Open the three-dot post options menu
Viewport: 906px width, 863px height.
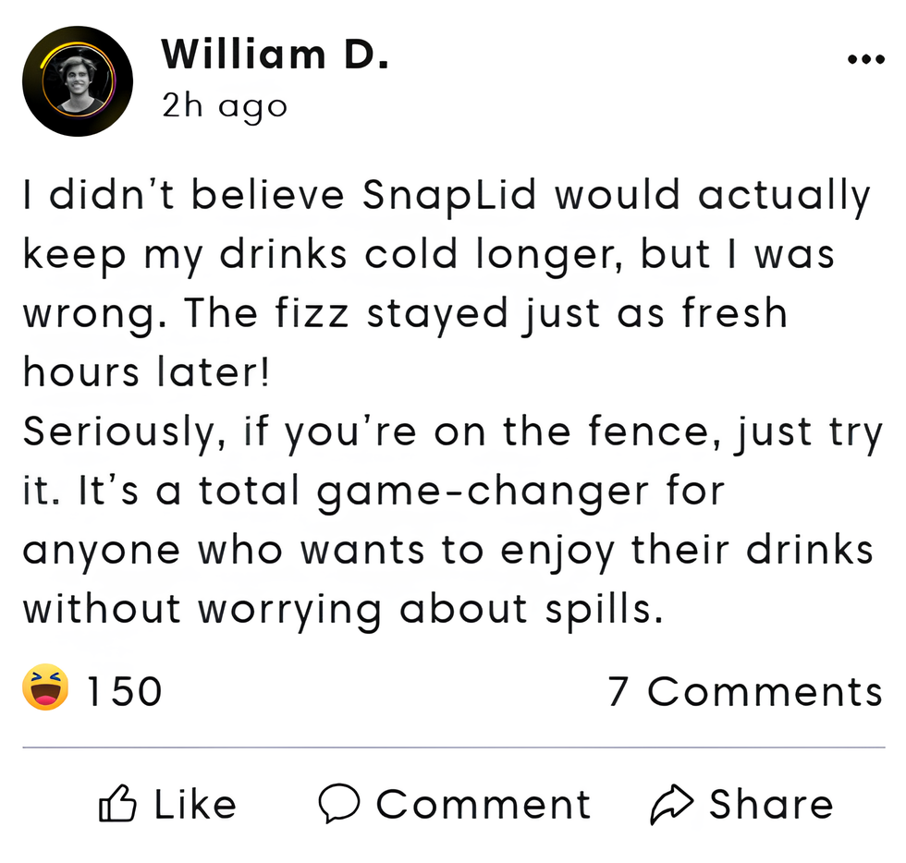coord(865,60)
